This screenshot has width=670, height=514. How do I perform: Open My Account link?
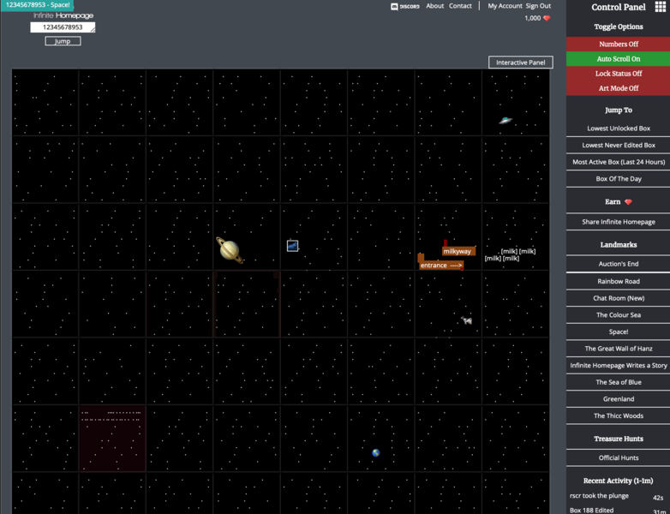505,6
